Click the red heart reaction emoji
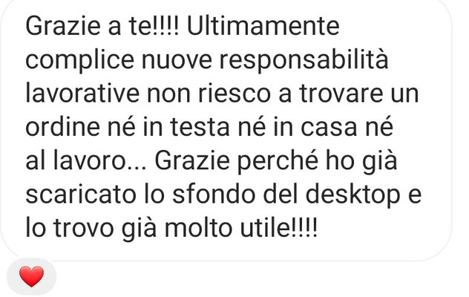 31,276
